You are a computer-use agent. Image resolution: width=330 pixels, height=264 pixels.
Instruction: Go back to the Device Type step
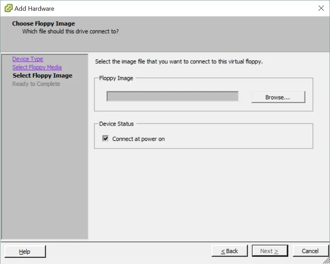pos(28,59)
